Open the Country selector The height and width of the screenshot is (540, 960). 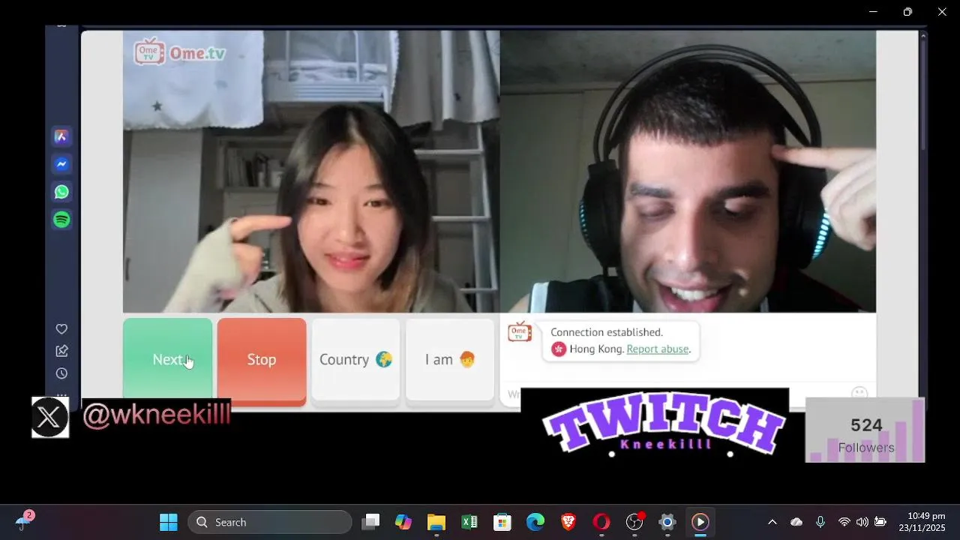355,360
